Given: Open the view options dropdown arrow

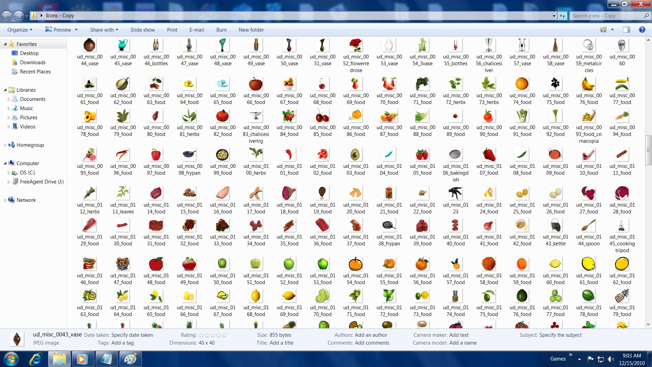Looking at the screenshot, I should (x=613, y=30).
